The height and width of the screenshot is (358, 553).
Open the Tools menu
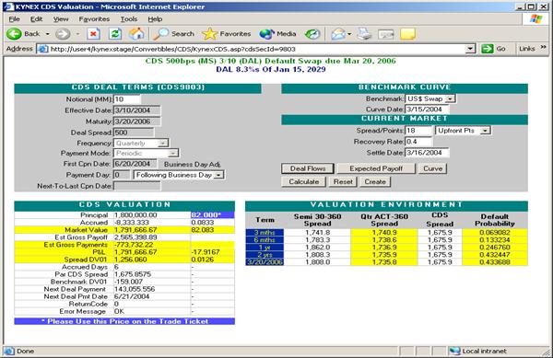coord(129,19)
